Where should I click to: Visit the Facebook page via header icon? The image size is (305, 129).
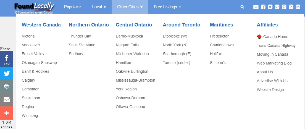point(263,7)
